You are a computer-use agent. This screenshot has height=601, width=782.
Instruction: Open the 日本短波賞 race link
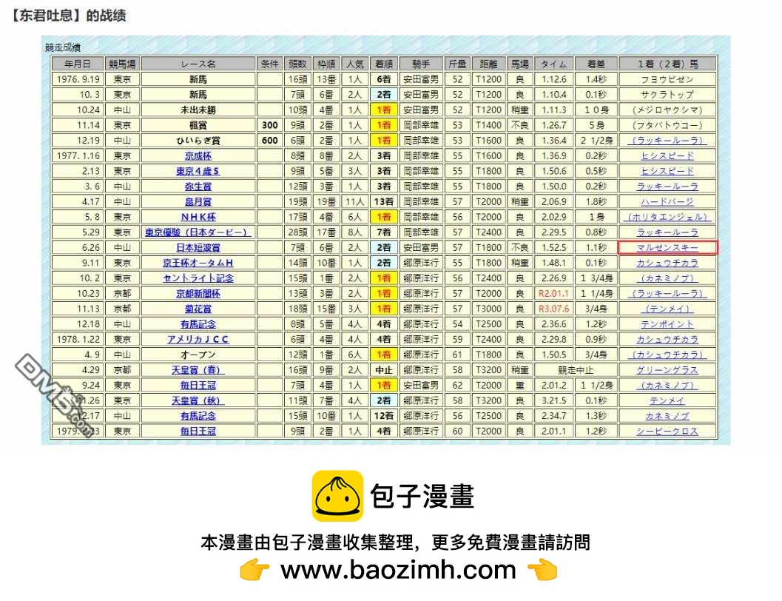pyautogui.click(x=198, y=247)
